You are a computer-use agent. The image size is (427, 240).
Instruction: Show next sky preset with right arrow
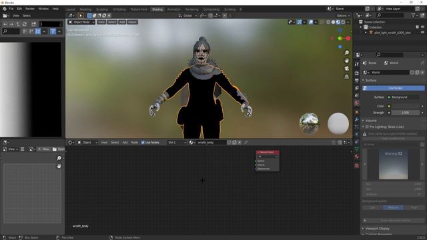click(x=422, y=164)
